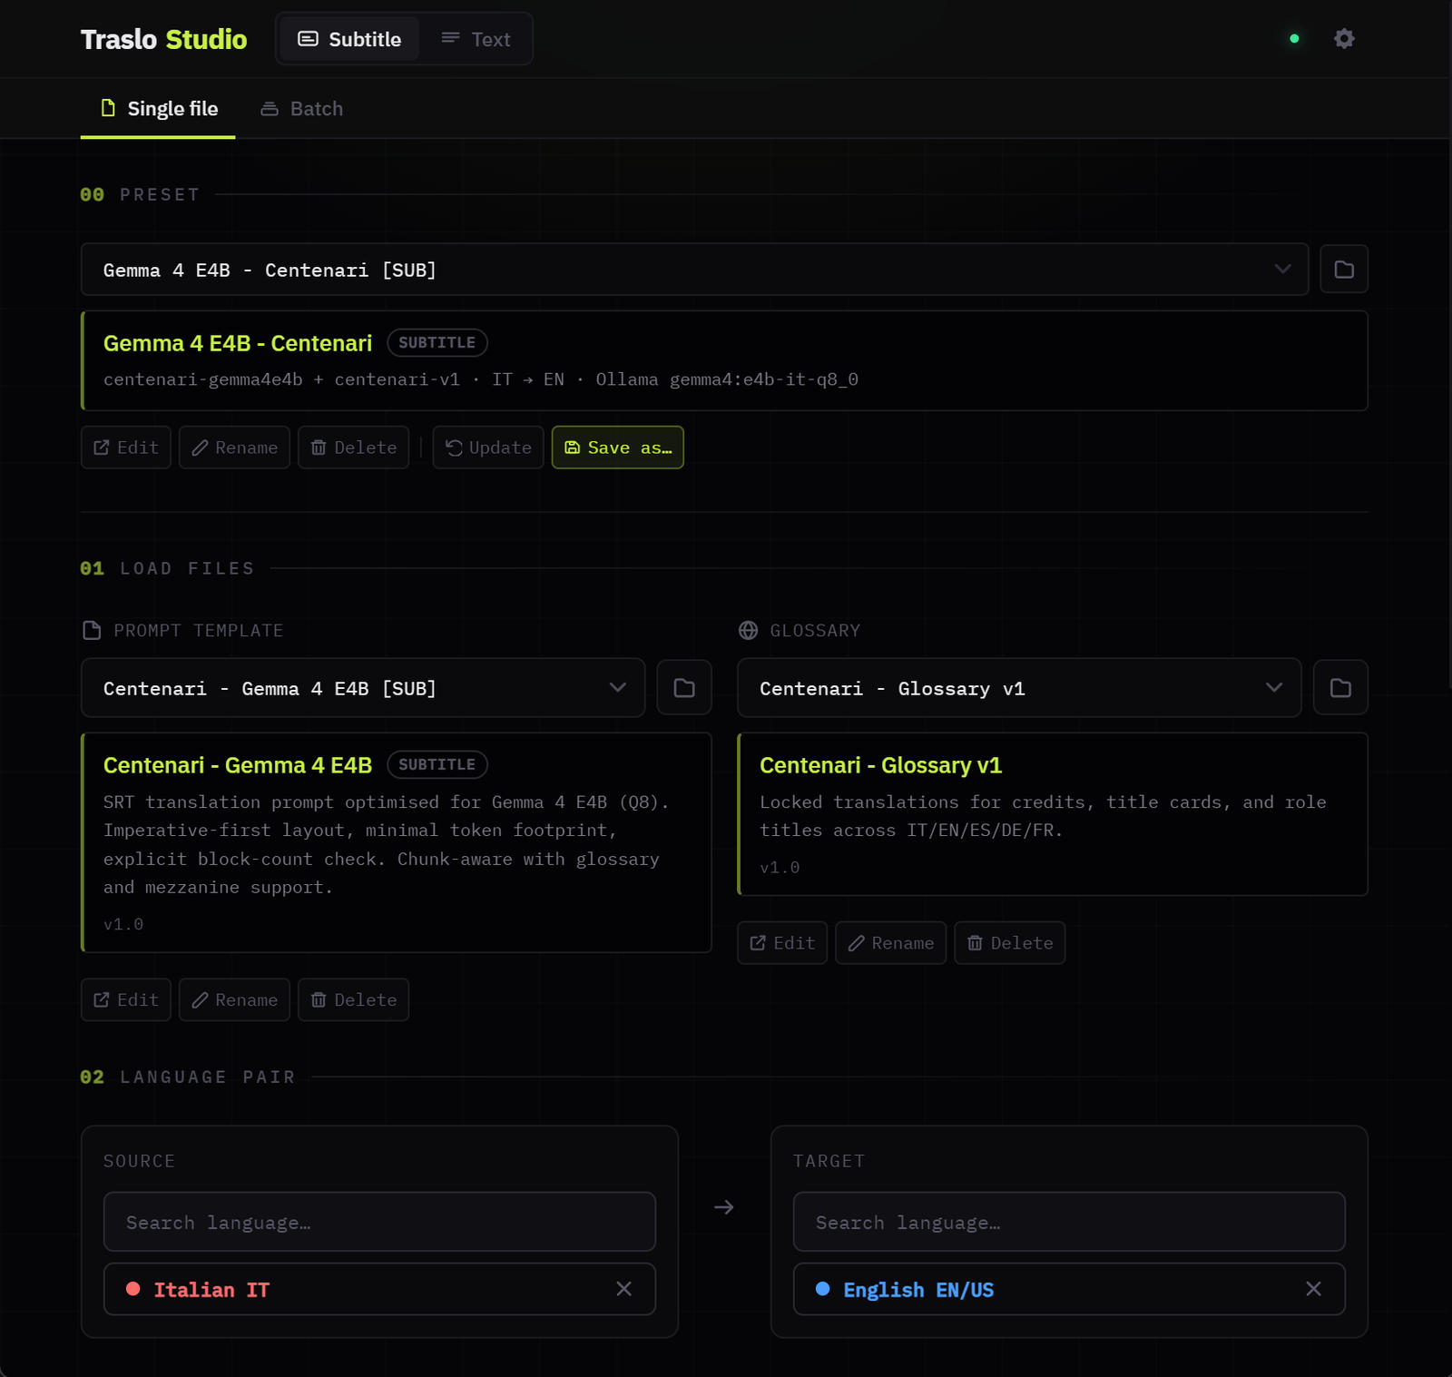Click Save as… button

pos(618,448)
